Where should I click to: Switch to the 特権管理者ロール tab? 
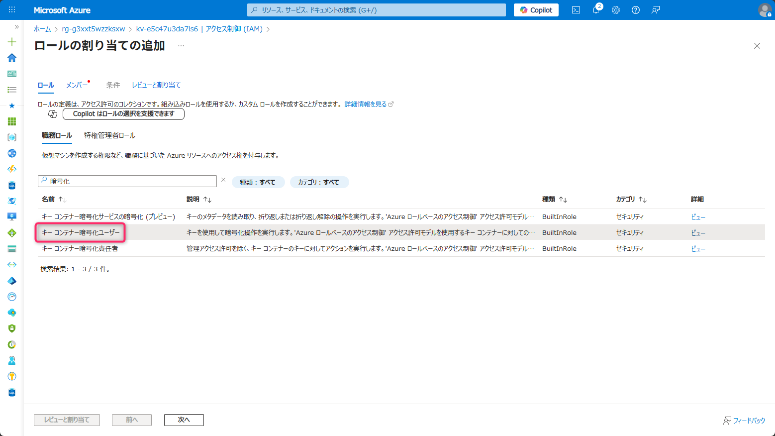(109, 135)
